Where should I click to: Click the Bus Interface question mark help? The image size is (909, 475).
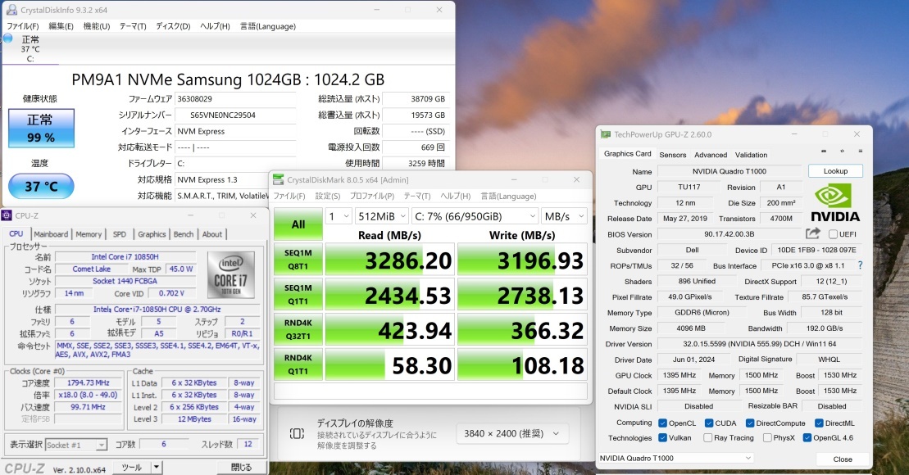tap(860, 265)
